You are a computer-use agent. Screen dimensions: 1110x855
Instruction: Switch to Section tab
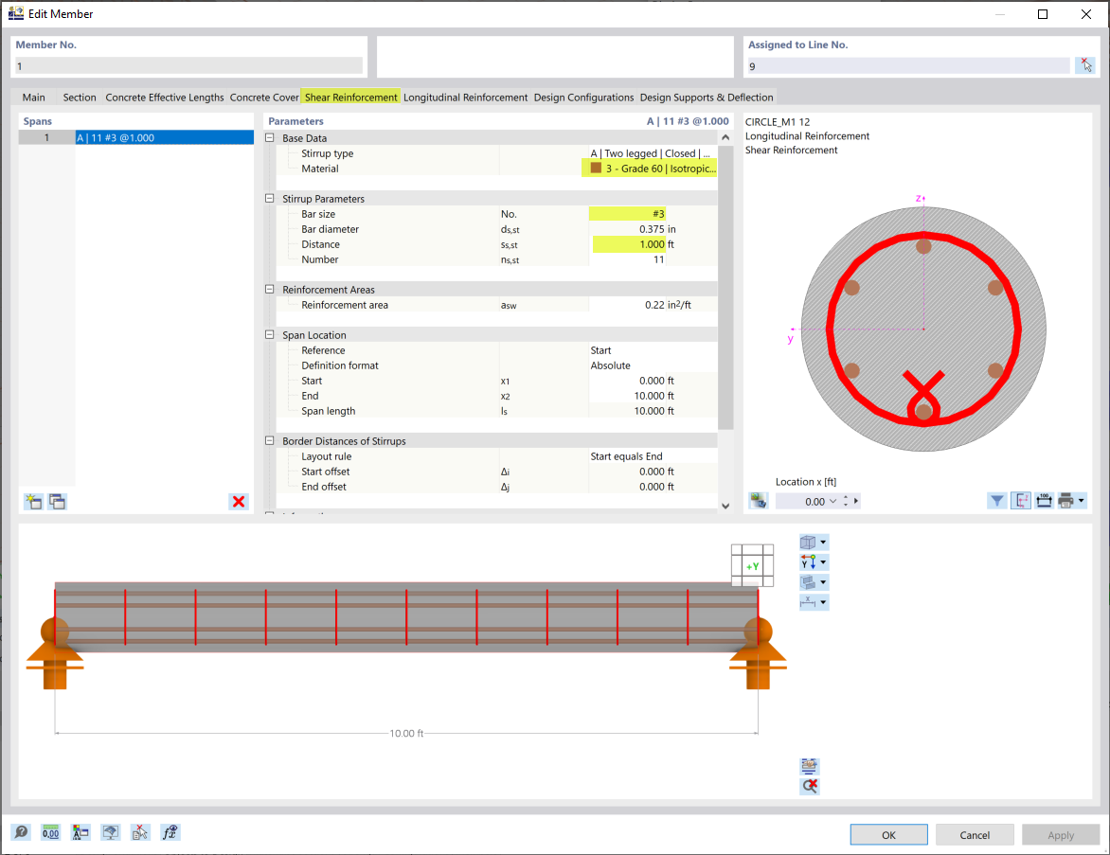(x=80, y=97)
